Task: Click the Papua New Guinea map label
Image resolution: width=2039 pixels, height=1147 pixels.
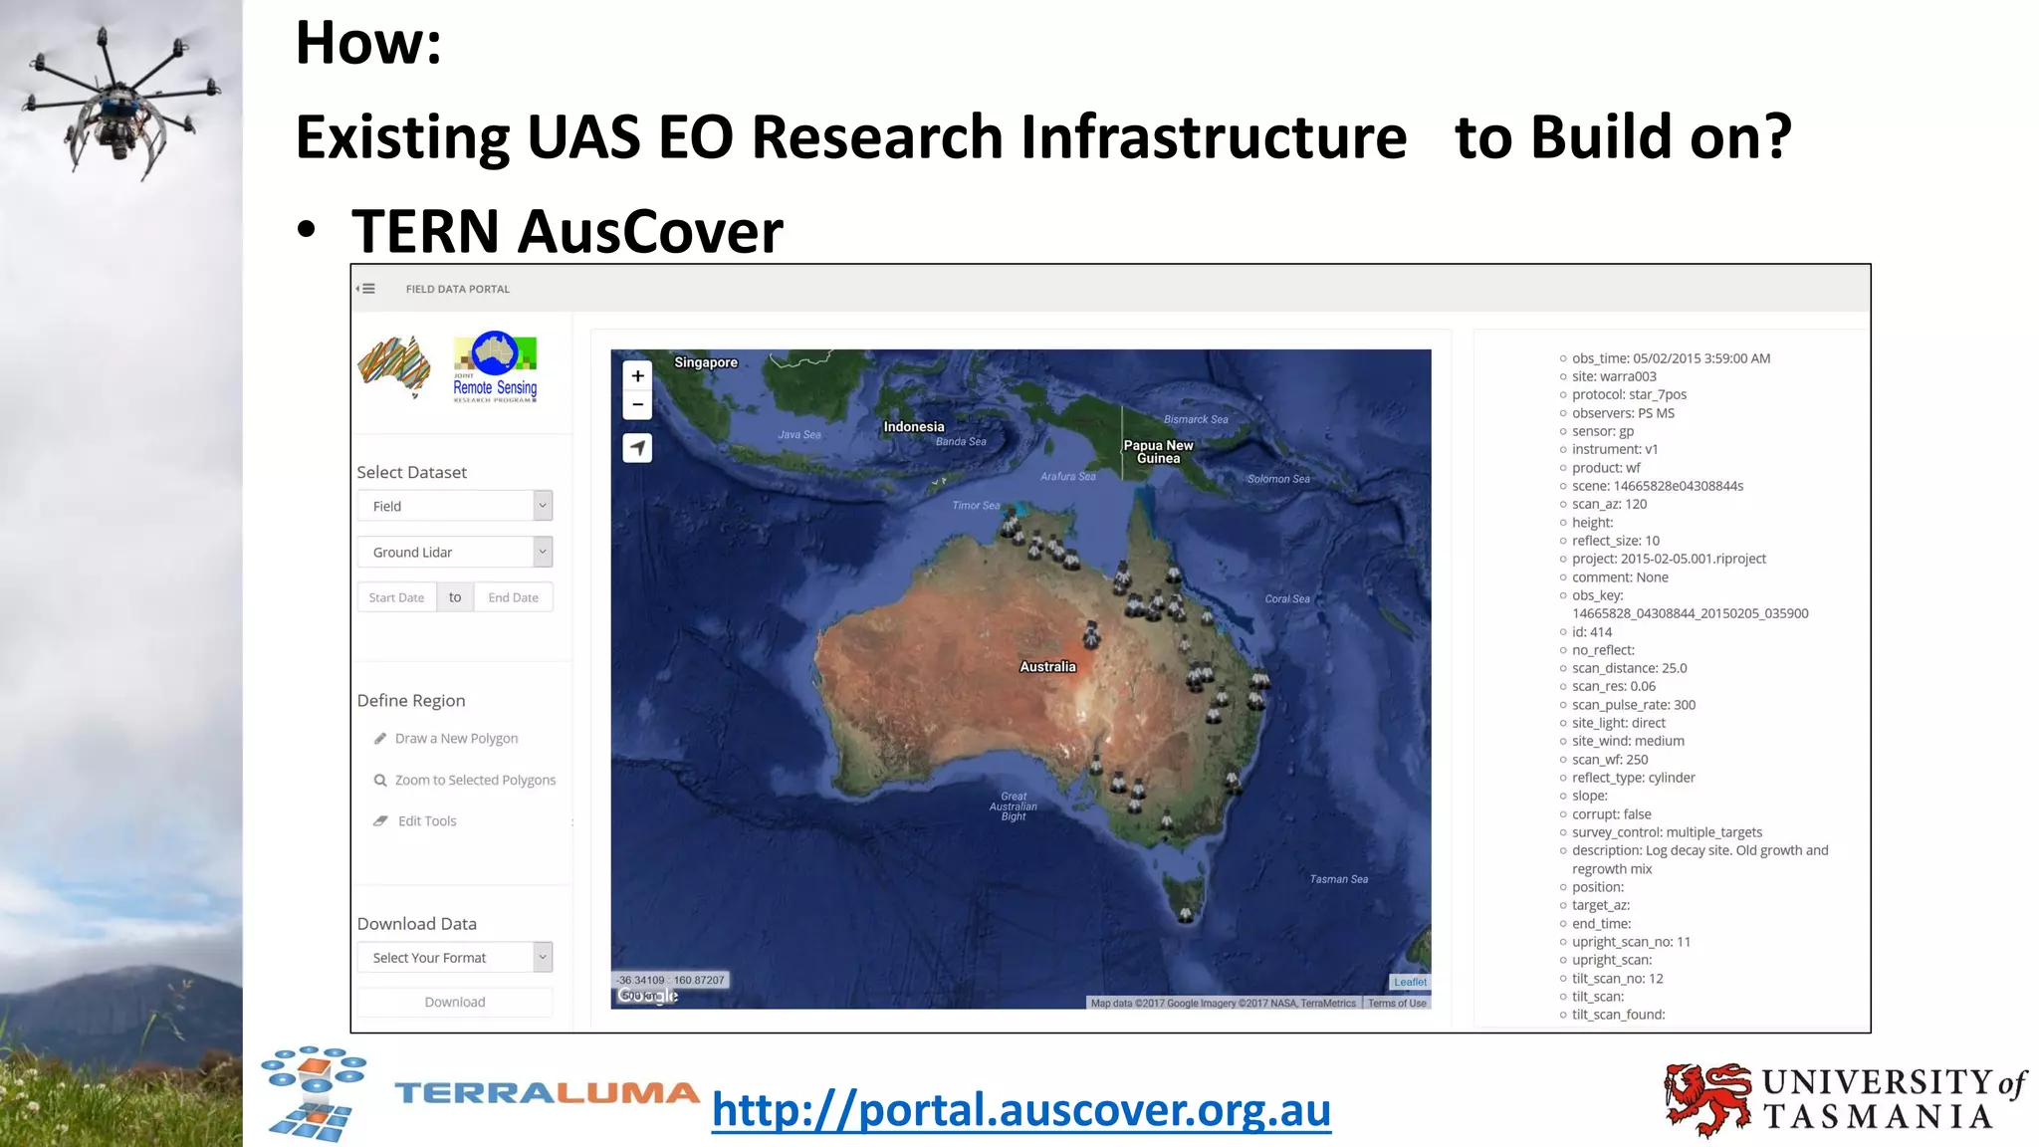Action: click(x=1158, y=452)
